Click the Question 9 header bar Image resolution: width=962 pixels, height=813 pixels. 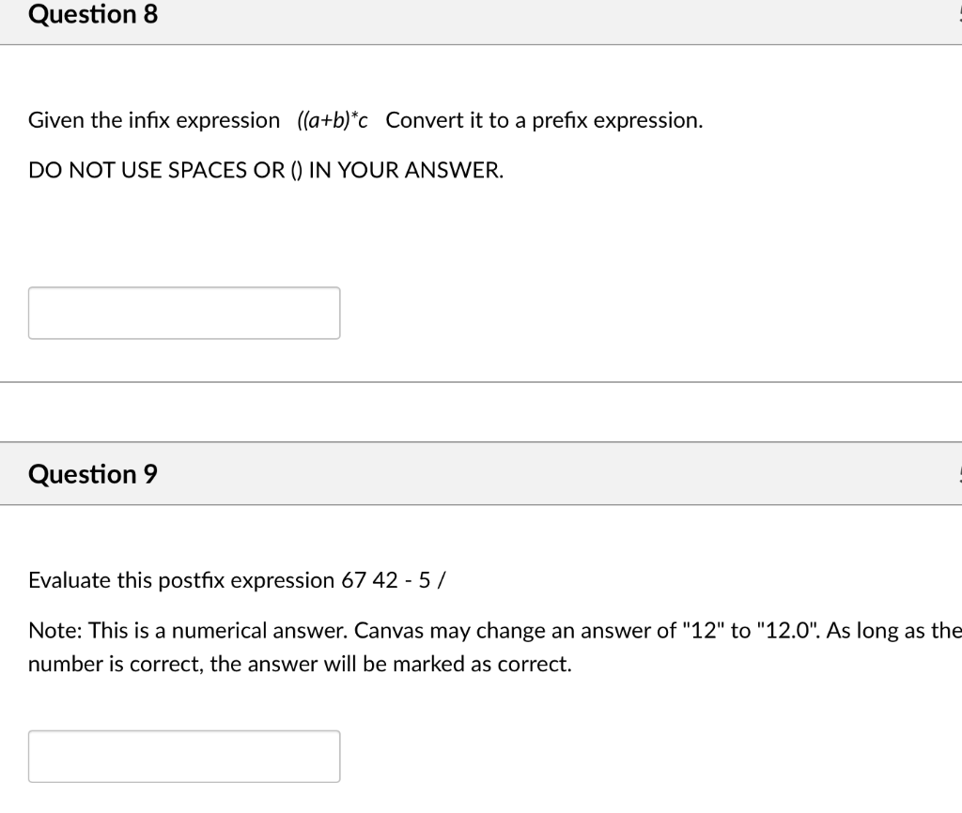470,474
